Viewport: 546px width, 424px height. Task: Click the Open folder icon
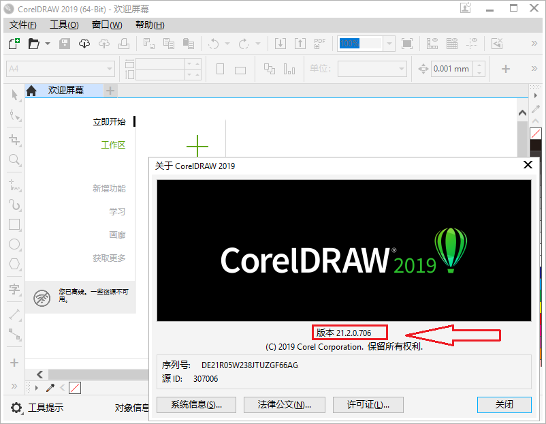tap(34, 44)
